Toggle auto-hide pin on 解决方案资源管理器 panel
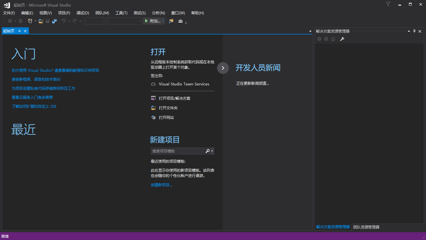This screenshot has height=240, width=426. pyautogui.click(x=414, y=31)
